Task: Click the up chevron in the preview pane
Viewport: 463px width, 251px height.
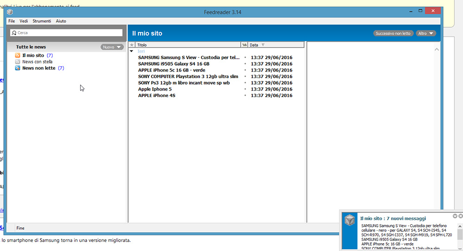Action: click(x=437, y=49)
